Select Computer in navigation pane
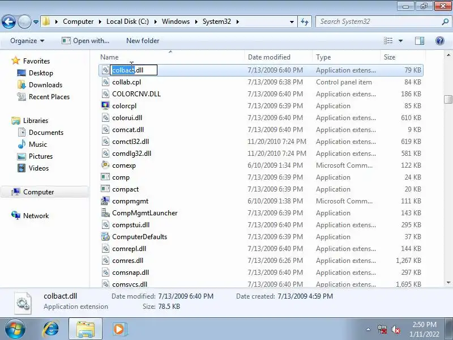This screenshot has height=340, width=453. [x=39, y=192]
